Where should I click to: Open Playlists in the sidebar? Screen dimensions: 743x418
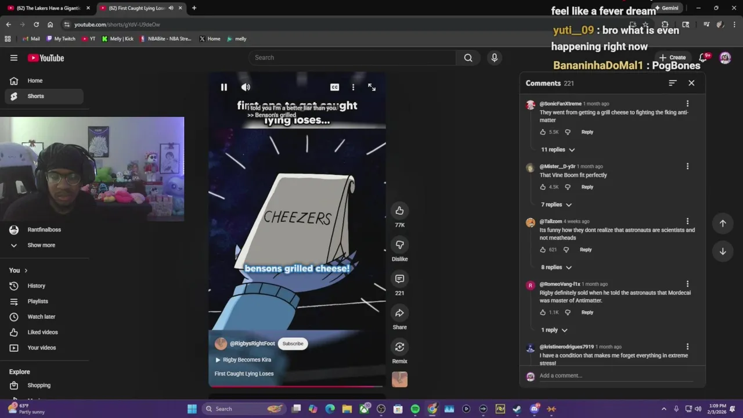[x=44, y=301]
